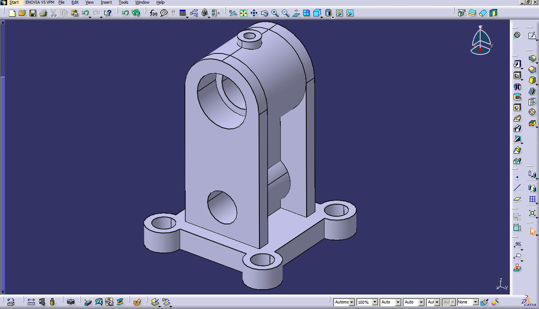
Task: Expand the Design Table arrow
Action: 187,17
